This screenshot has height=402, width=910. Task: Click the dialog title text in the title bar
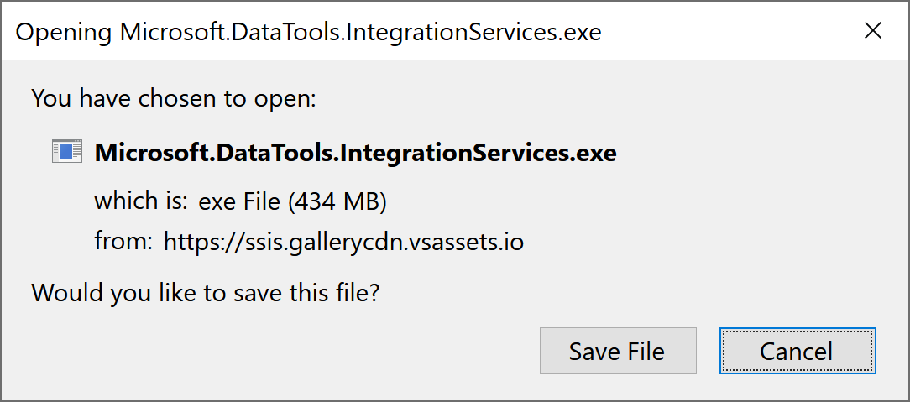click(308, 33)
